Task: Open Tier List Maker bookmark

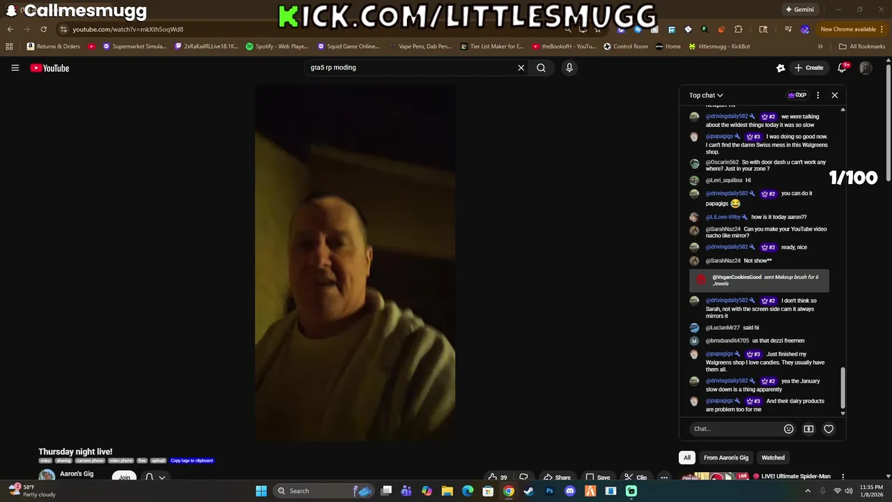Action: 492,46
